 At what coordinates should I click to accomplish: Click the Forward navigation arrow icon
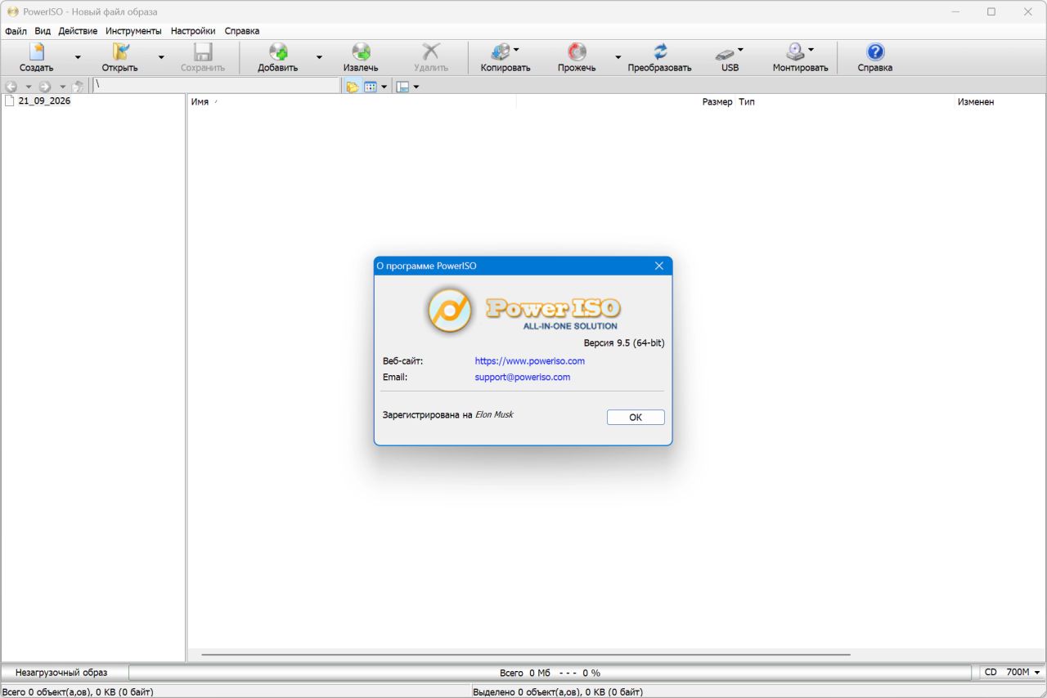click(45, 87)
